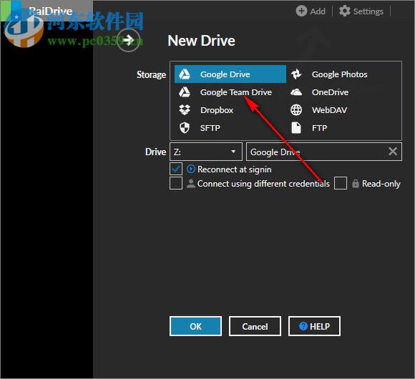Click the Read-only lock icon

(355, 183)
